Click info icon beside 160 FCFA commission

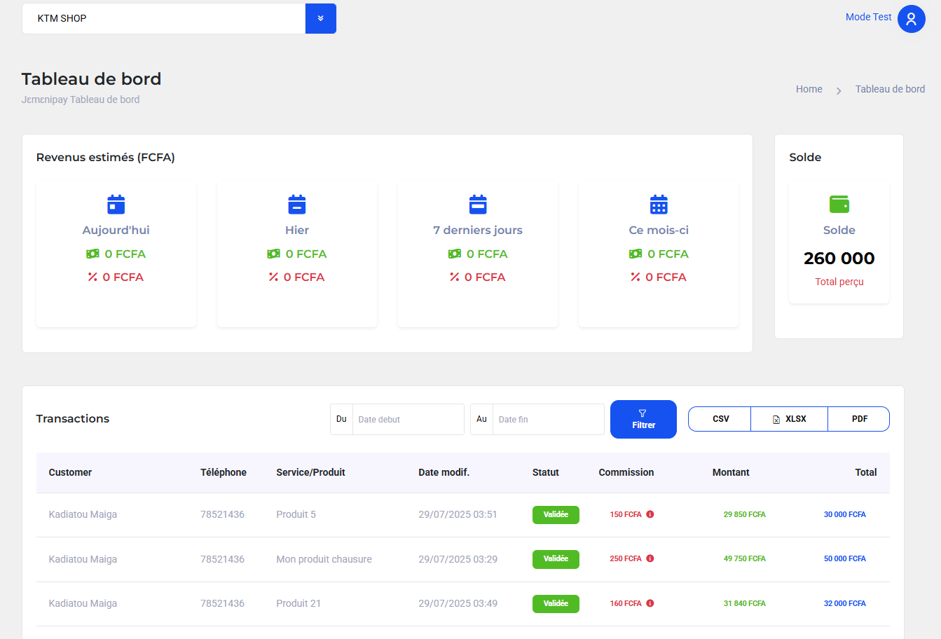pos(650,603)
